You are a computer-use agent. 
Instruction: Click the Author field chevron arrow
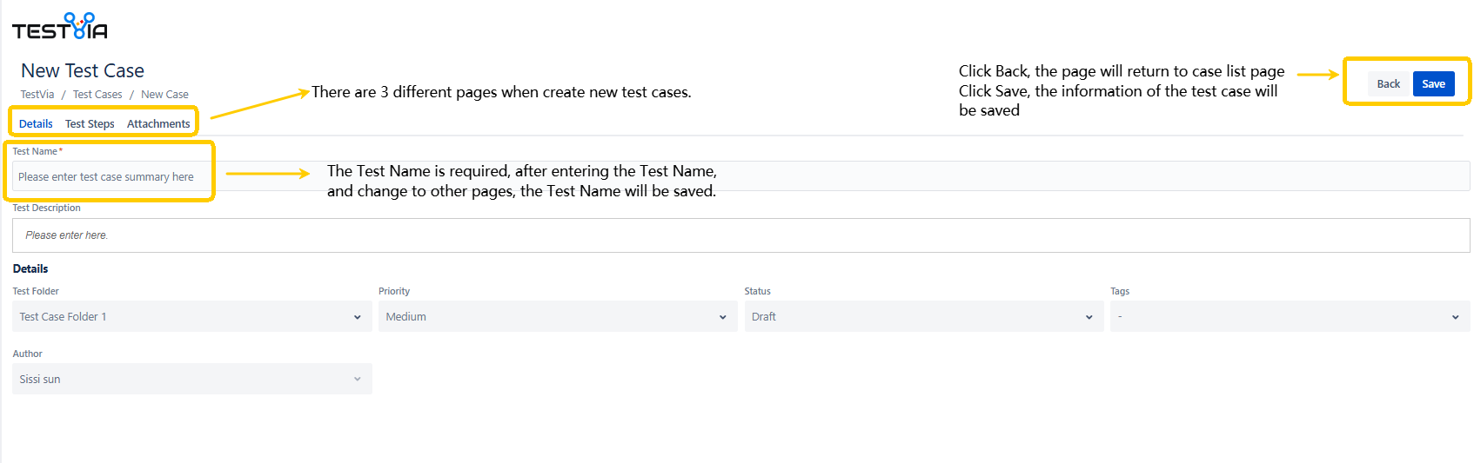pyautogui.click(x=357, y=380)
